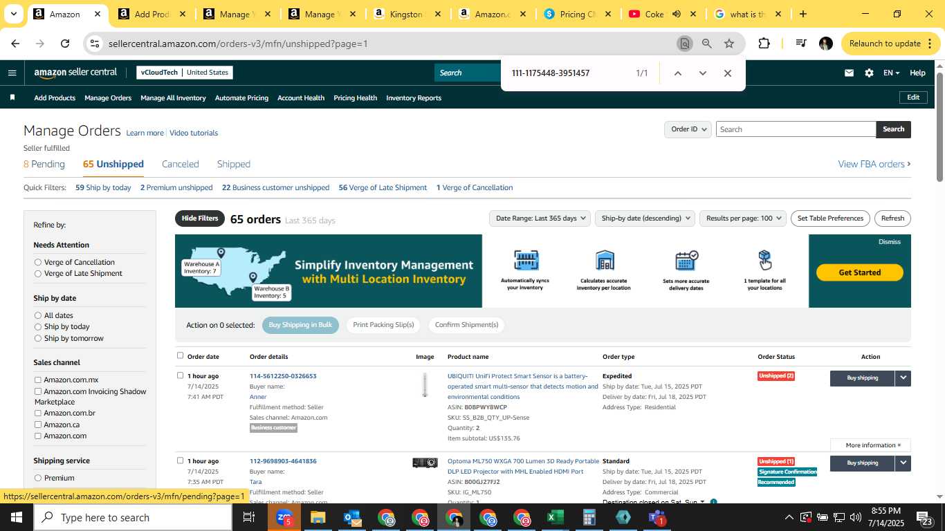
Task: Open File Explorer from the taskbar
Action: 318,517
